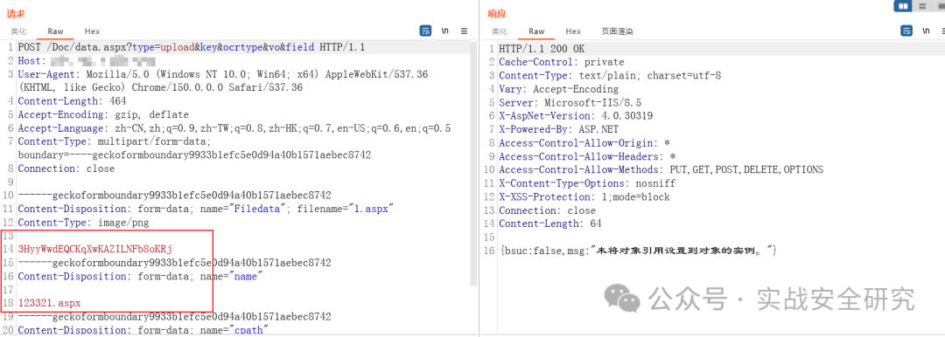945x337 pixels.
Task: Click the User-Agent Mozilla/5.0 header line
Action: 223,74
